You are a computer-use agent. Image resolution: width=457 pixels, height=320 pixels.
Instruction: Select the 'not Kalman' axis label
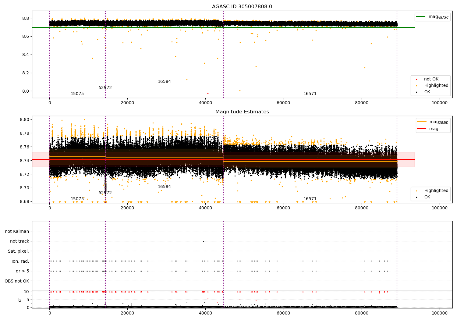[17, 231]
